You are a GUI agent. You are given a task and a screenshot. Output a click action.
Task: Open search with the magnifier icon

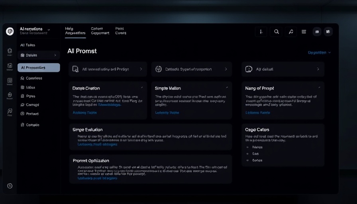tap(276, 32)
